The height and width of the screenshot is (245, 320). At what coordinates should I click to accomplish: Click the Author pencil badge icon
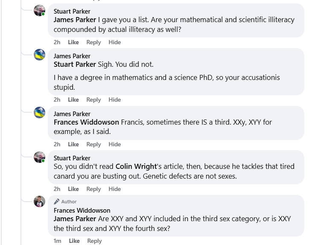57,202
